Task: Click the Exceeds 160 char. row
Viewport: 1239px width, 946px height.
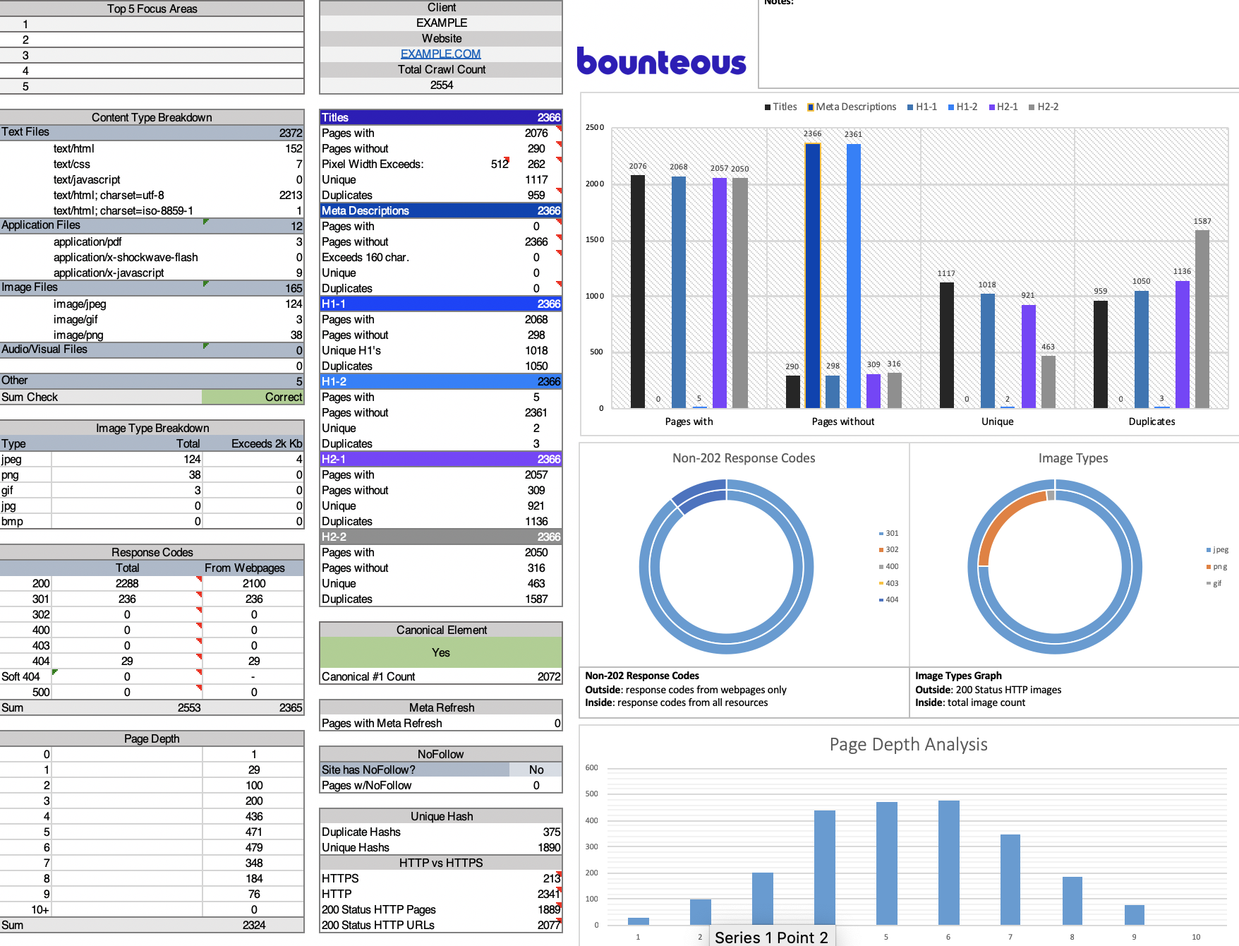Action: (x=441, y=257)
